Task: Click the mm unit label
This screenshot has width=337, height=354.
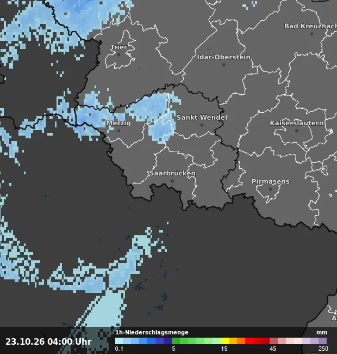Action: click(322, 333)
